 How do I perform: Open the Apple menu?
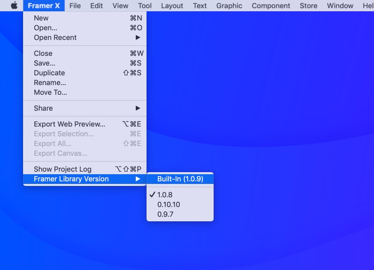[14, 6]
